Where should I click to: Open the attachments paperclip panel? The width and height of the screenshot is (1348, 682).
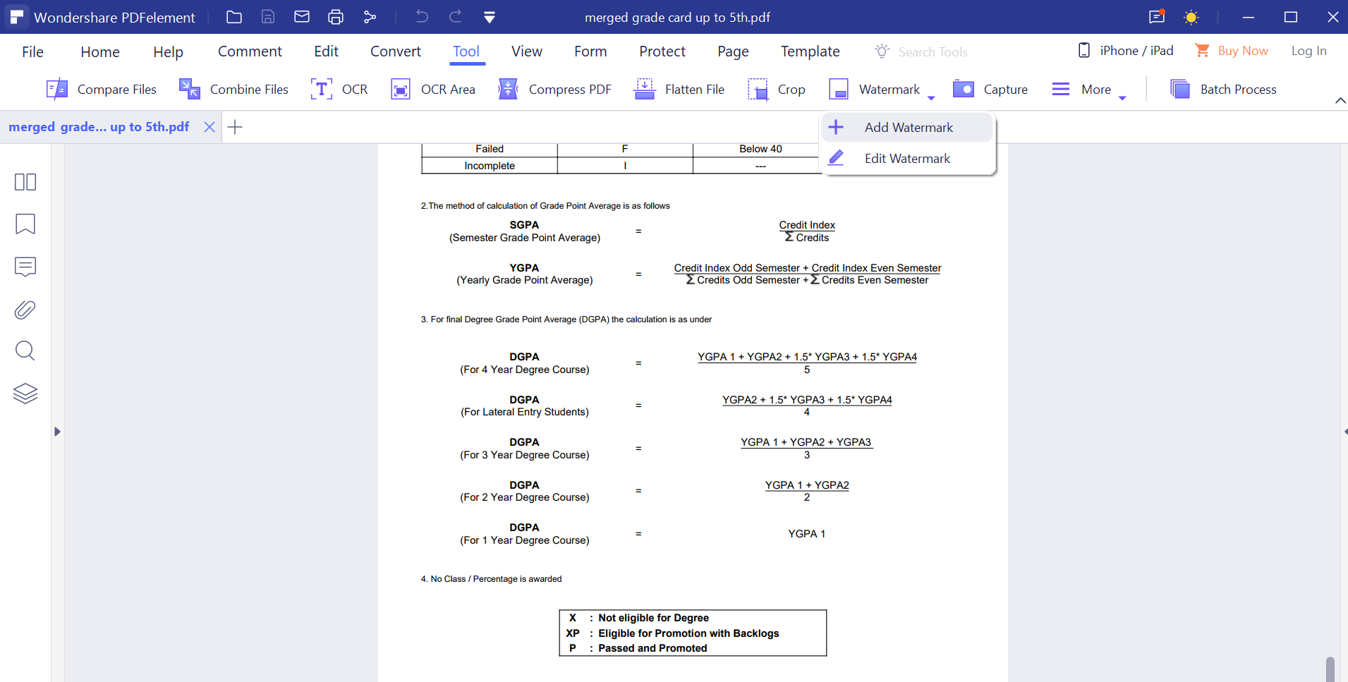click(x=25, y=310)
